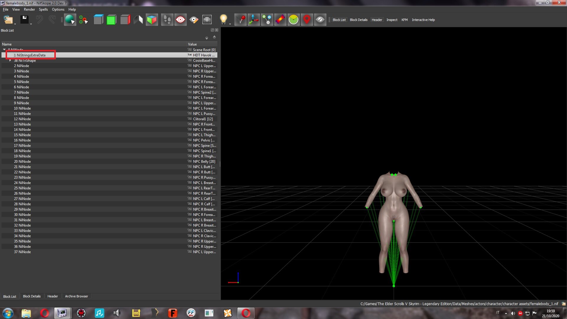Select the green front view cube
This screenshot has height=319, width=567.
point(111,20)
